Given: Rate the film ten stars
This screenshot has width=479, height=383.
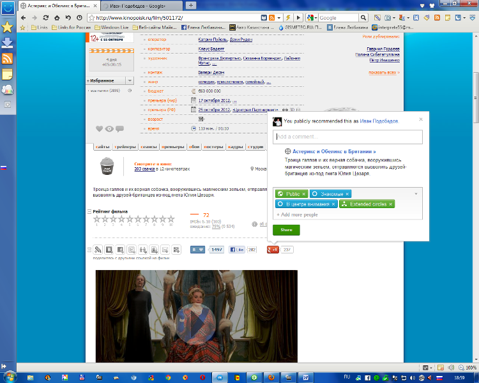Looking at the screenshot, I should click(171, 219).
